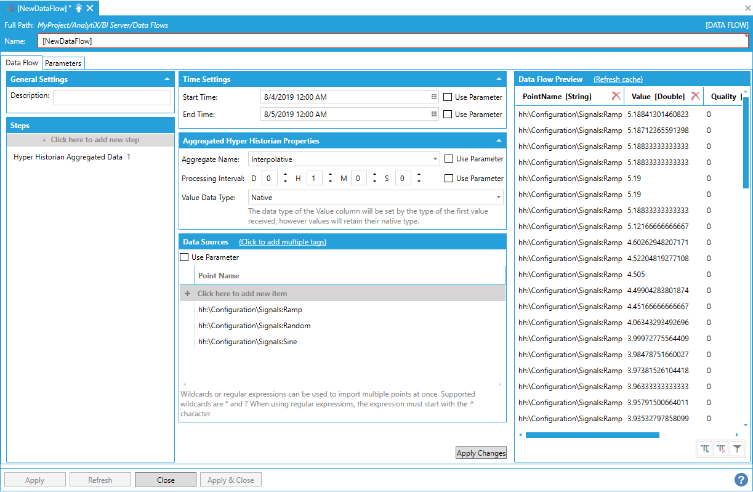Click the Apply Changes button
This screenshot has width=753, height=492.
pos(481,453)
